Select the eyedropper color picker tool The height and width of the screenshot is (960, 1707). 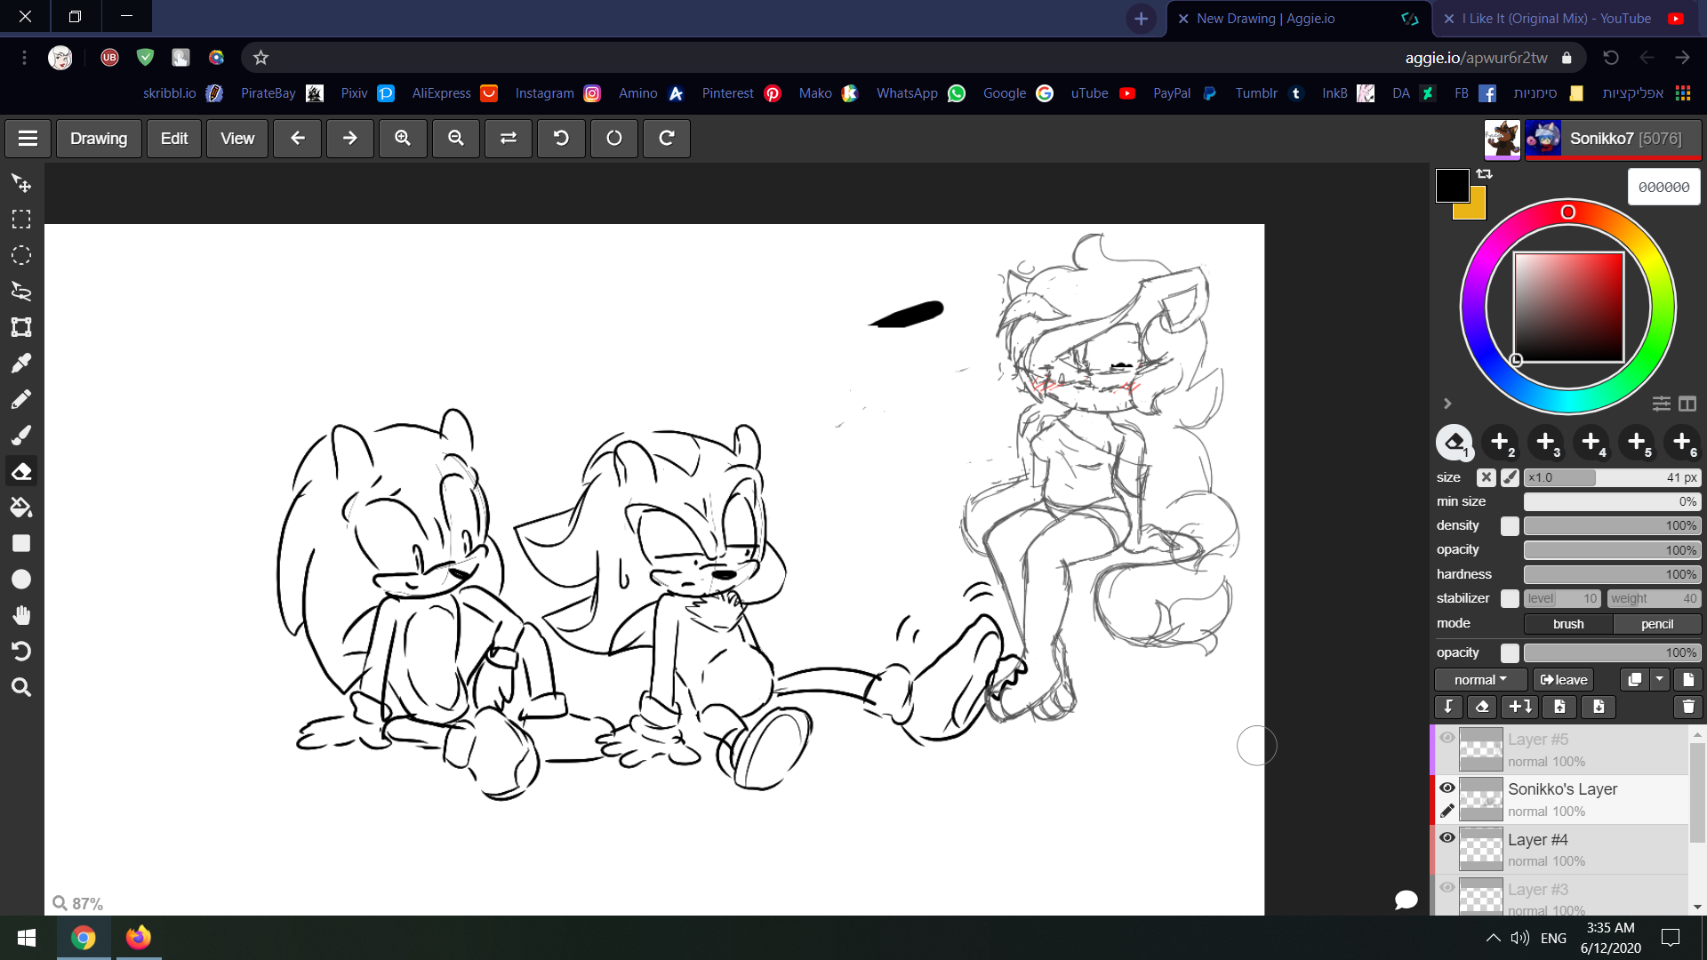pyautogui.click(x=21, y=364)
